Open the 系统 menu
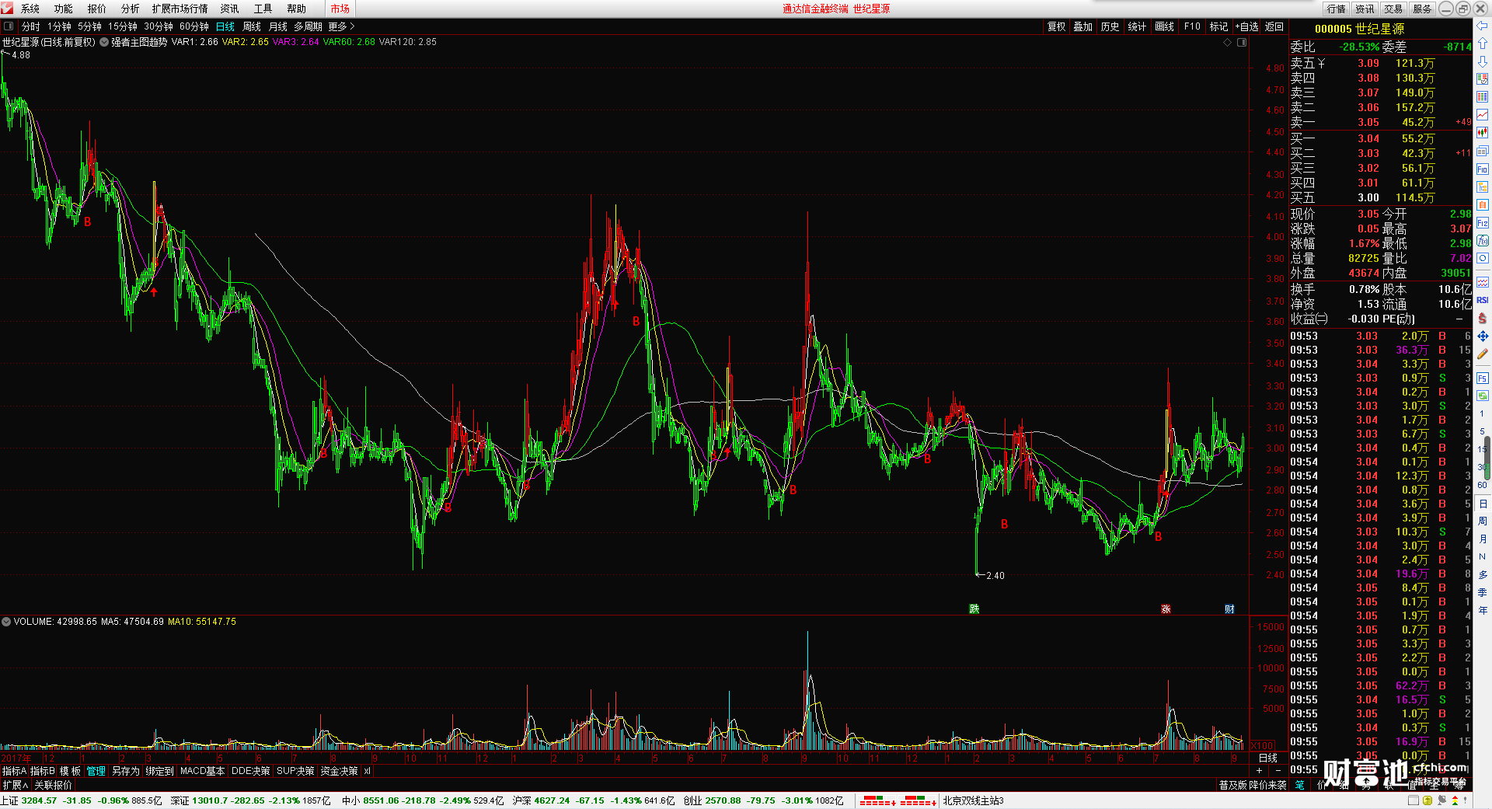 30,9
